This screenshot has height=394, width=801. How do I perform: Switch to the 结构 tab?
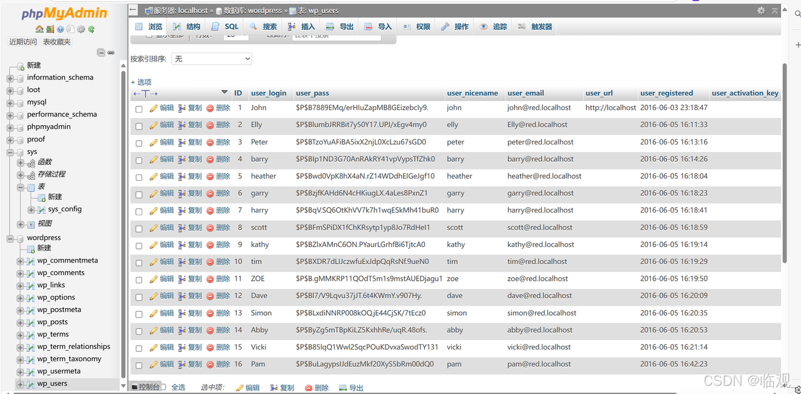point(186,27)
